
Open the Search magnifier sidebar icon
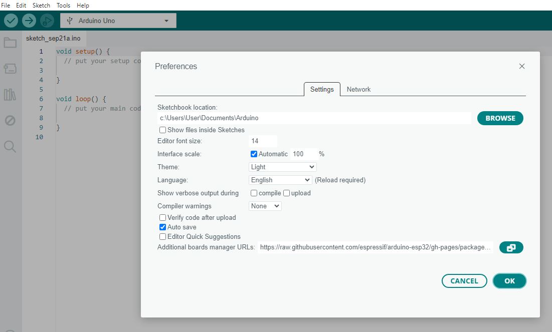(x=10, y=146)
